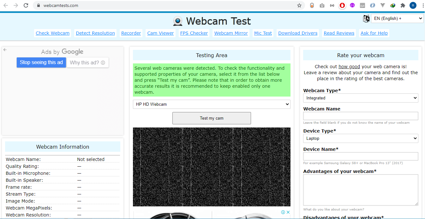Open the IDM download manager extension icon
The height and width of the screenshot is (219, 425).
pyautogui.click(x=393, y=5)
